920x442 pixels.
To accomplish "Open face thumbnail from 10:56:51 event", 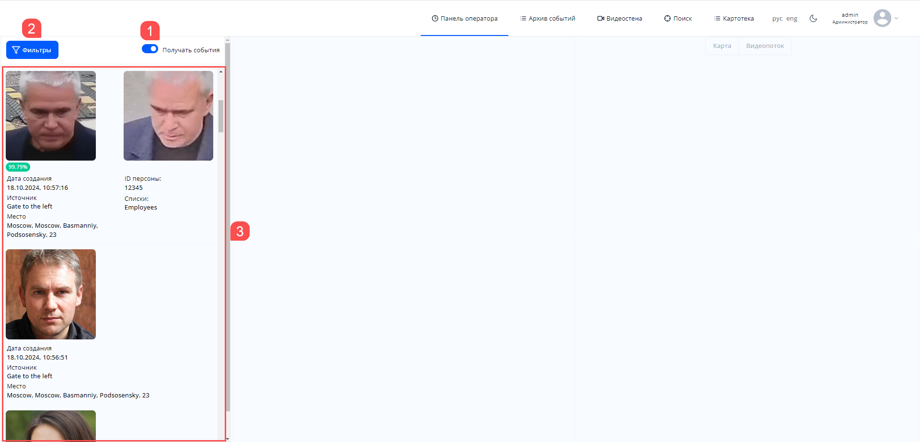I will (x=51, y=294).
